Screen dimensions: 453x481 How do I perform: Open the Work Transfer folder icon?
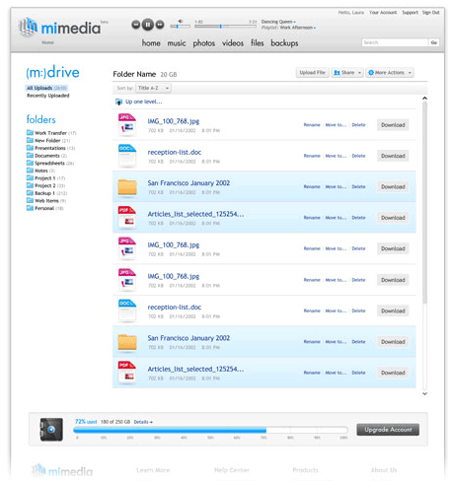[x=30, y=132]
